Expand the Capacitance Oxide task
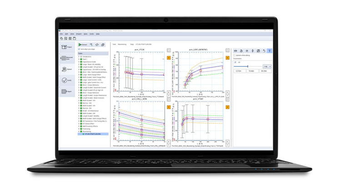The width and height of the screenshot is (341, 192). click(79, 62)
